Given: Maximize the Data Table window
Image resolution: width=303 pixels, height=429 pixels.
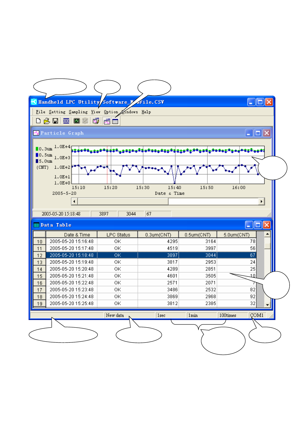Looking at the screenshot, I should click(x=258, y=225).
